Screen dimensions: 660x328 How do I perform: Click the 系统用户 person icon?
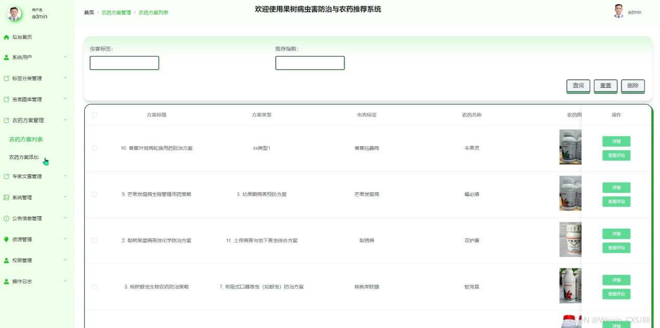click(x=6, y=57)
